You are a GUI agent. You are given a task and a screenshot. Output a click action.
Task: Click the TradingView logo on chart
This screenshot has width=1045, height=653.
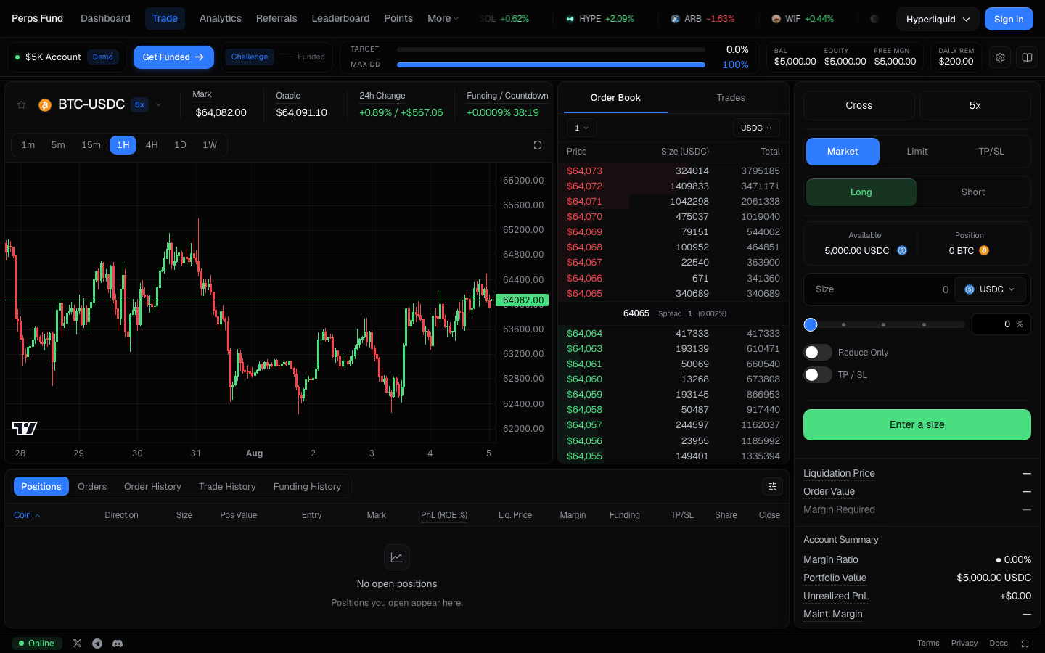pos(25,428)
